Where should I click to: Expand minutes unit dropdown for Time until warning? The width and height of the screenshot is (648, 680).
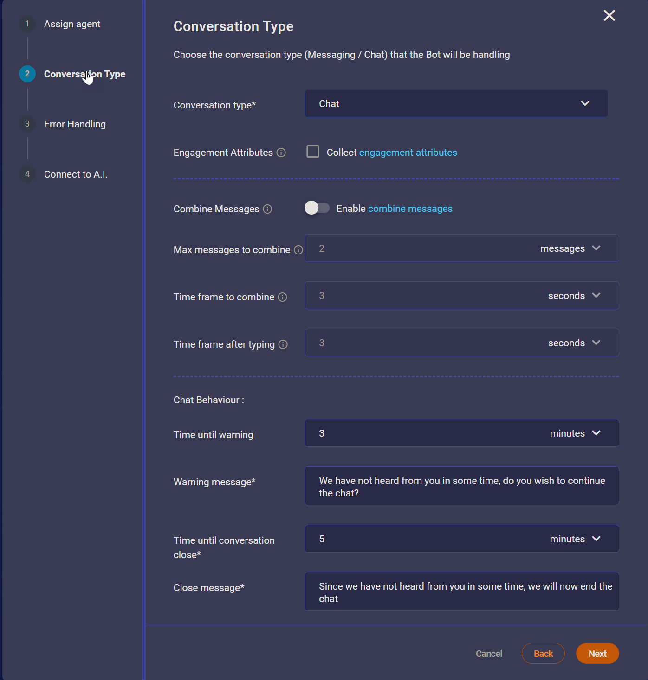tap(576, 433)
